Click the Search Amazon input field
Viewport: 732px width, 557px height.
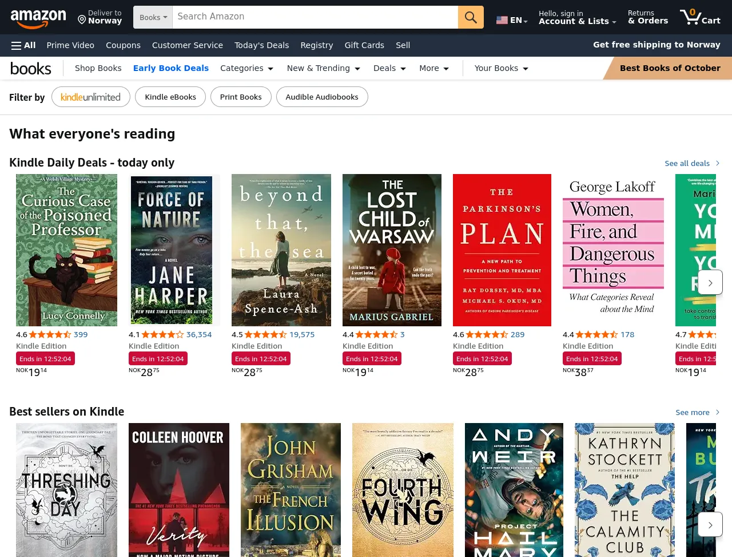(315, 17)
